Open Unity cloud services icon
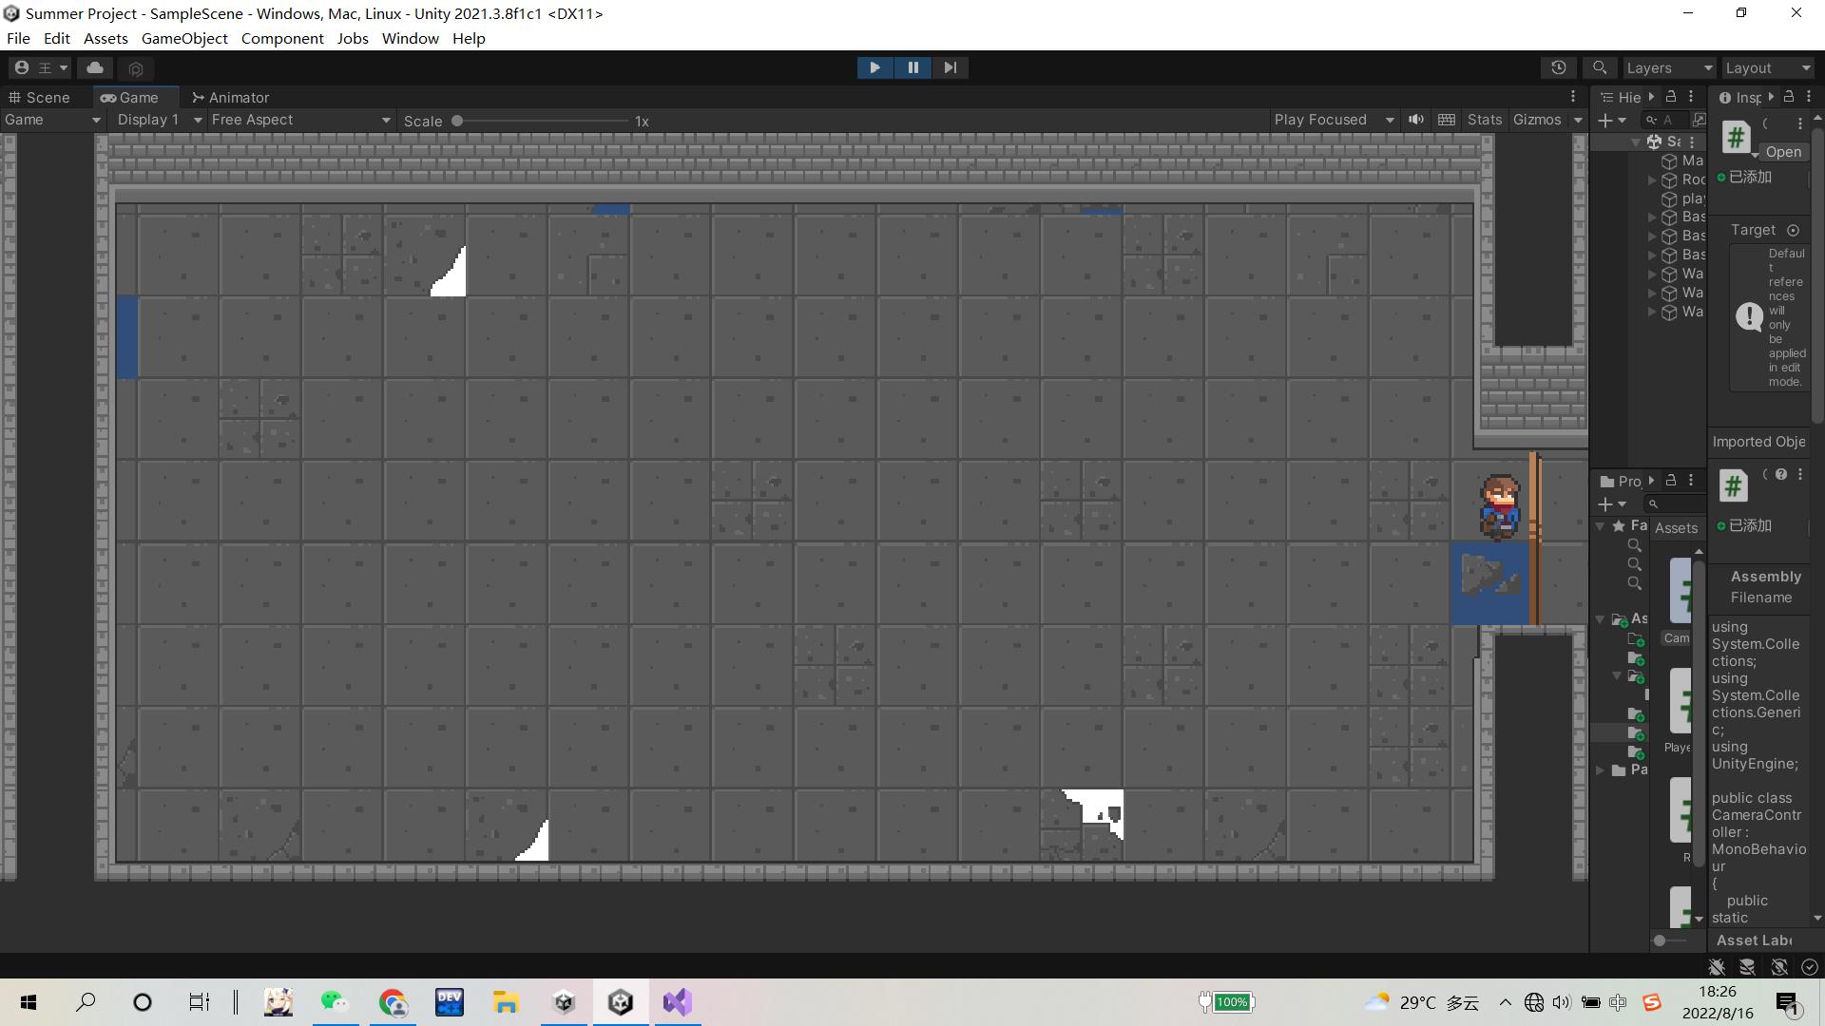The height and width of the screenshot is (1026, 1825). 95,67
